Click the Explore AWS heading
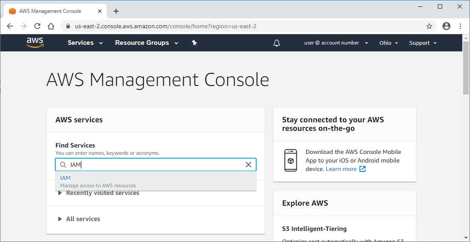470x242 pixels. [x=305, y=204]
